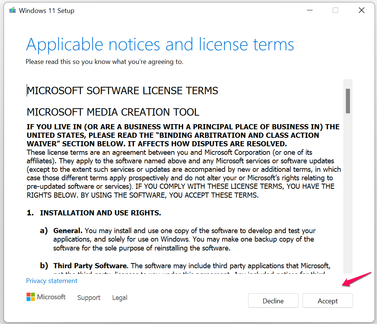The image size is (377, 324).
Task: Maximize the Windows 11 Setup window
Action: [x=335, y=10]
